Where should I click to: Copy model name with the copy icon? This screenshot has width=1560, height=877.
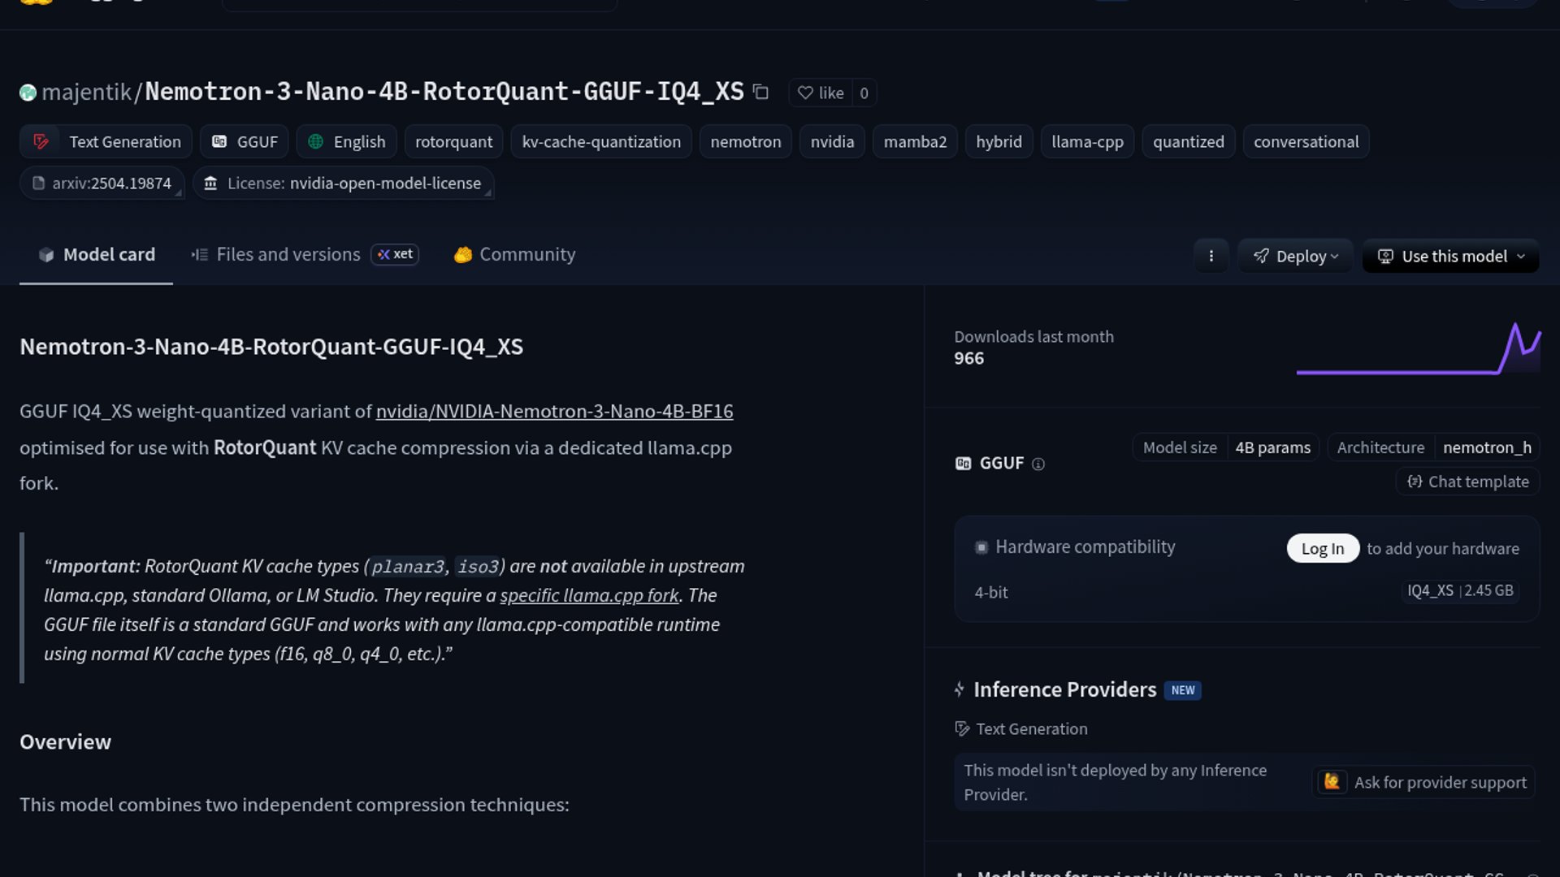tap(760, 92)
